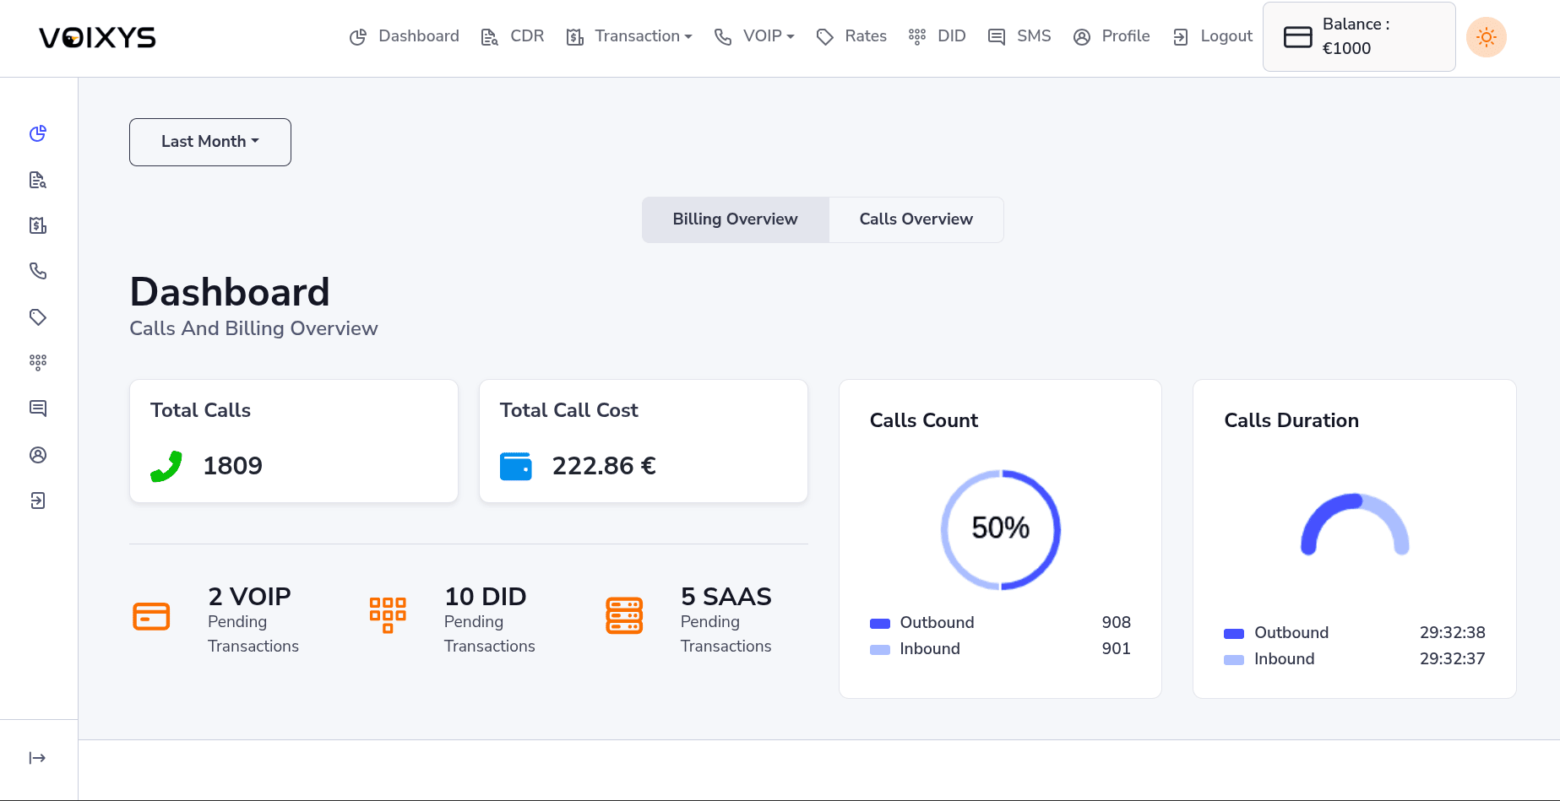Click Inbound color swatch in Calls Count
This screenshot has width=1560, height=801.
tap(880, 650)
